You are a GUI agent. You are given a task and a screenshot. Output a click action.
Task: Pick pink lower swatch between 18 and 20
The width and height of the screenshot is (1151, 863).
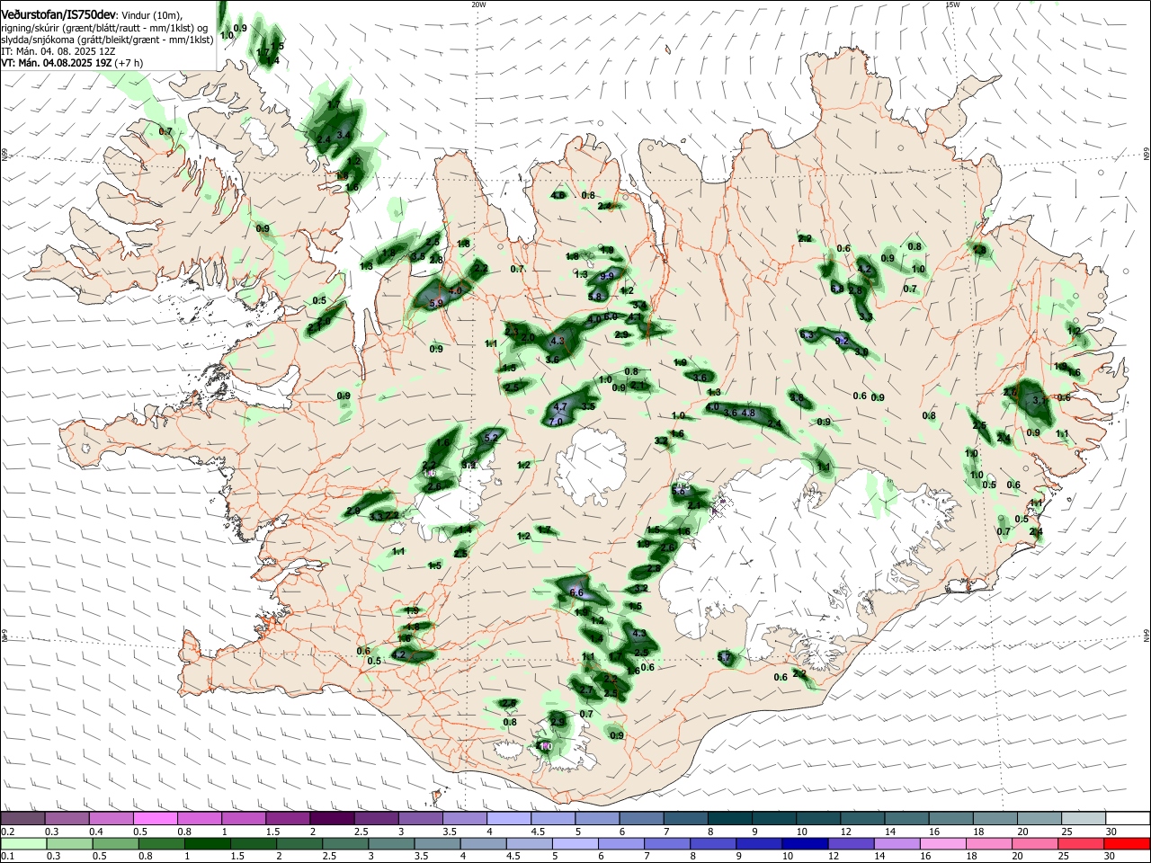988,844
